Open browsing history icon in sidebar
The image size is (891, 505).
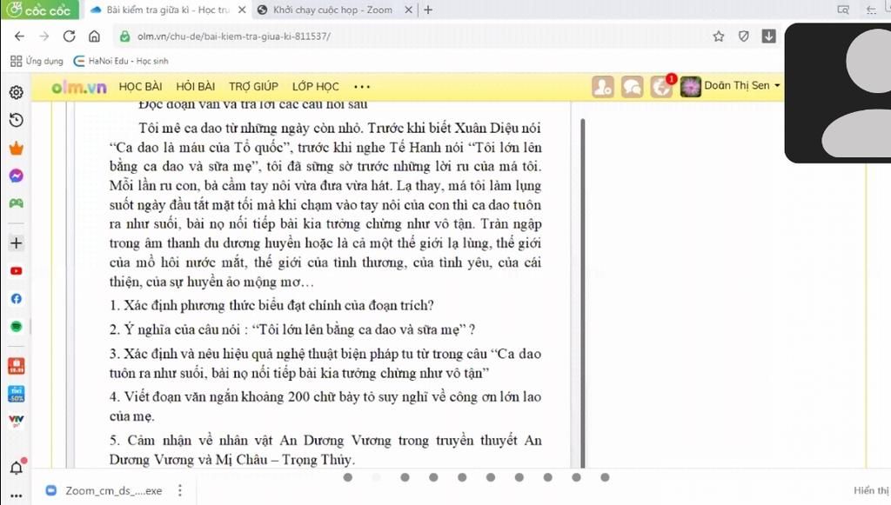tap(16, 120)
